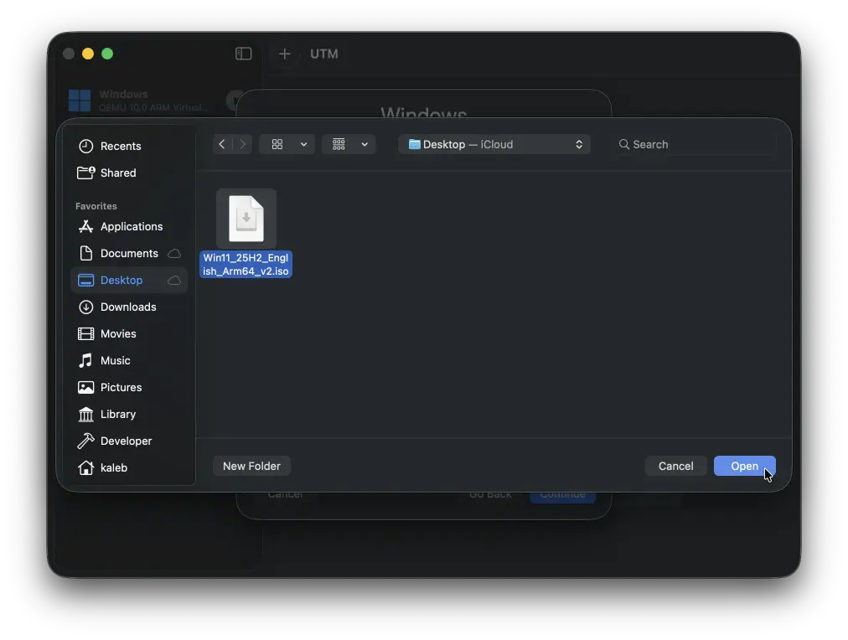Click the Recents clock icon

(86, 146)
